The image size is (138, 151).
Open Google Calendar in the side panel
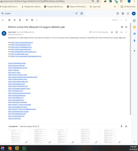pos(134,21)
